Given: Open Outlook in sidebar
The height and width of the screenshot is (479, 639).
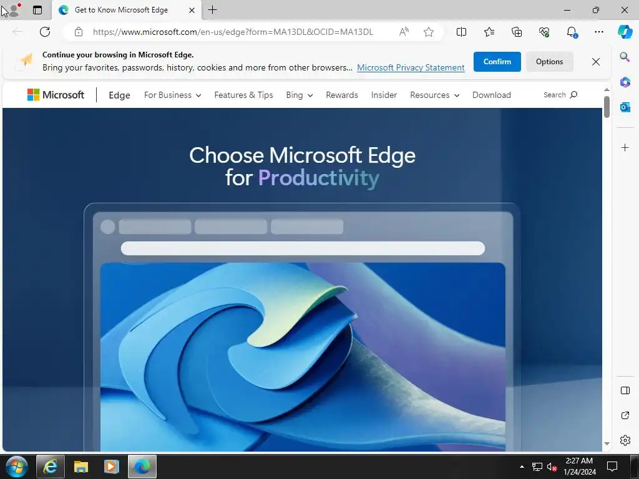Looking at the screenshot, I should [x=625, y=107].
